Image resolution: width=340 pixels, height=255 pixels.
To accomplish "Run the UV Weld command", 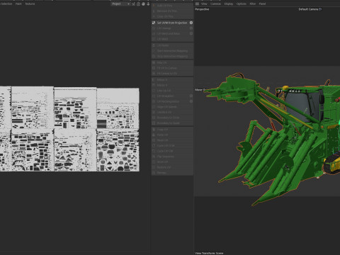I will [x=172, y=39].
